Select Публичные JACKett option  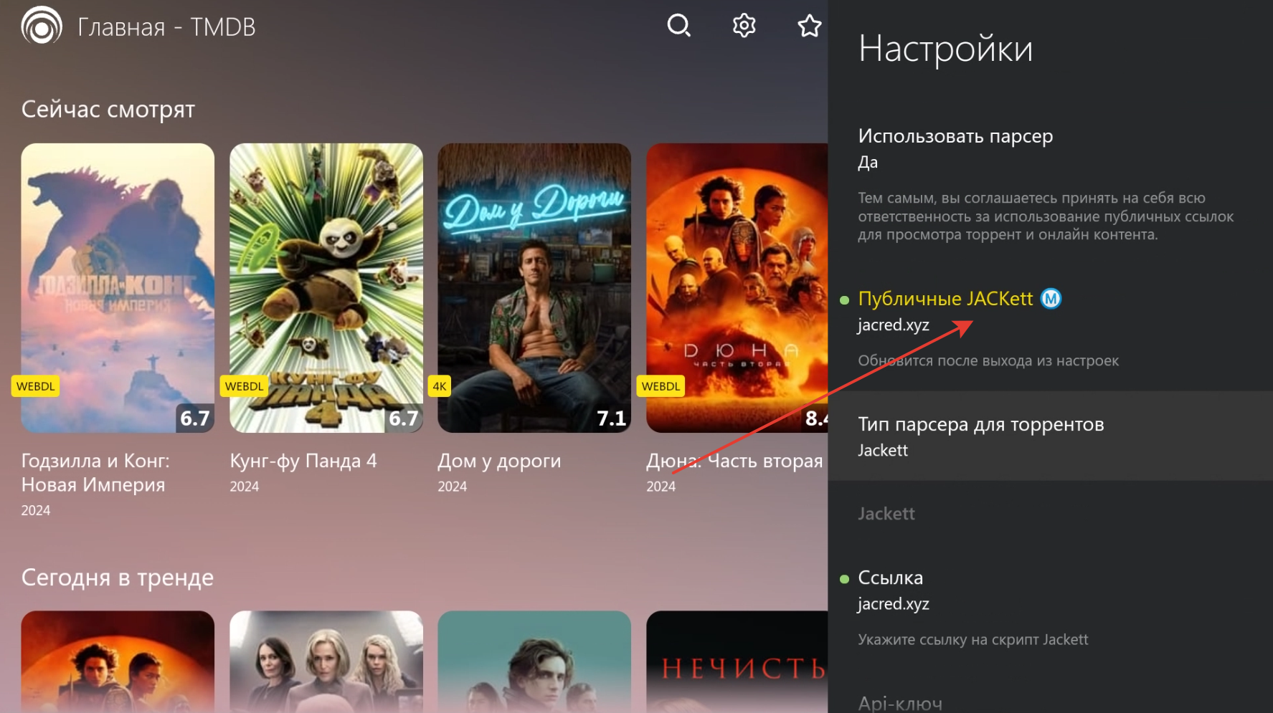coord(1050,311)
